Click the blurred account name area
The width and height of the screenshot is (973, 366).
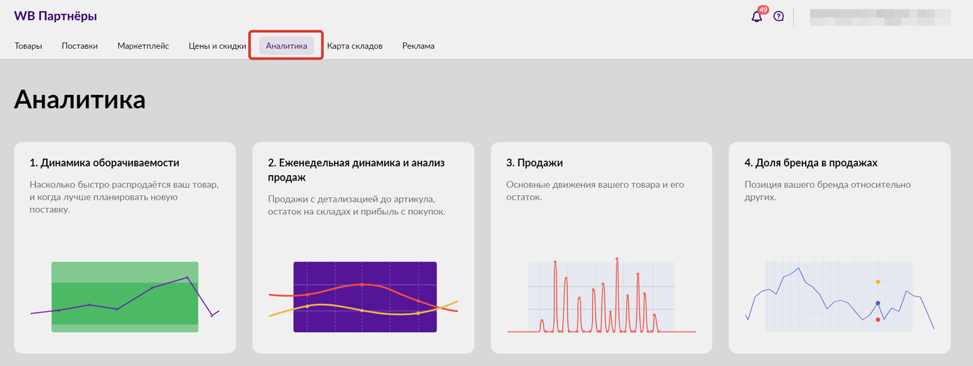[880, 17]
